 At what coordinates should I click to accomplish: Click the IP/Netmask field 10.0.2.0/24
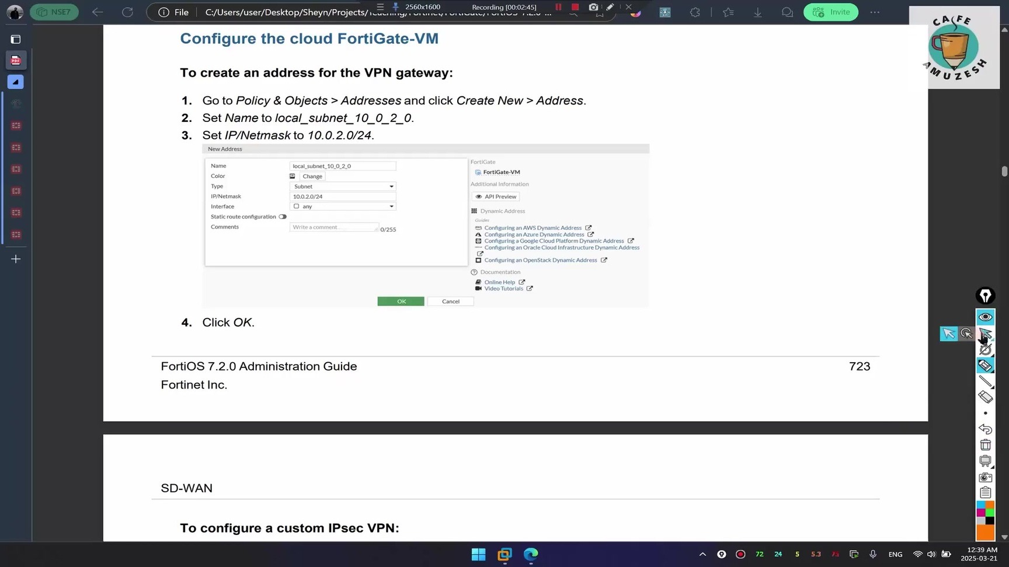point(343,197)
